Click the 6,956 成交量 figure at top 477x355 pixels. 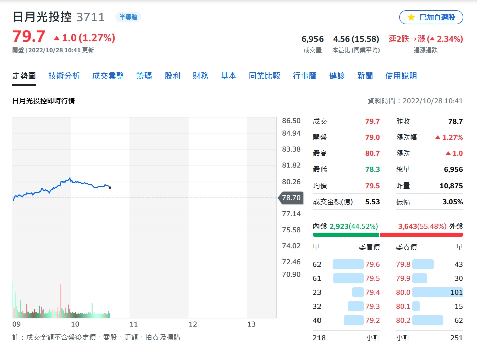[x=312, y=39]
